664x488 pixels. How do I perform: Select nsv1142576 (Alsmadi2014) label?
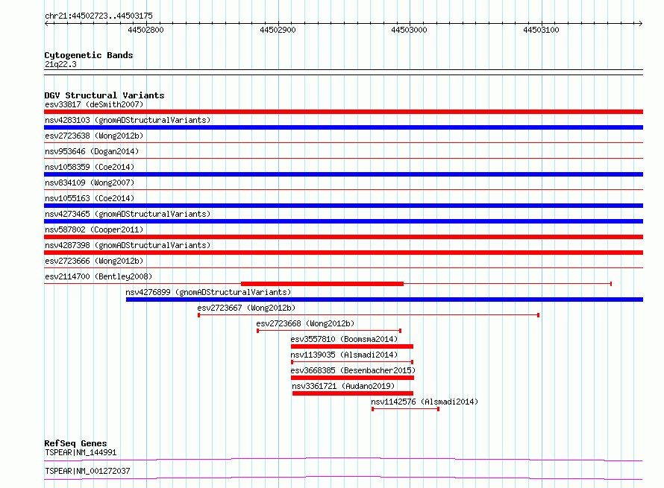(425, 402)
